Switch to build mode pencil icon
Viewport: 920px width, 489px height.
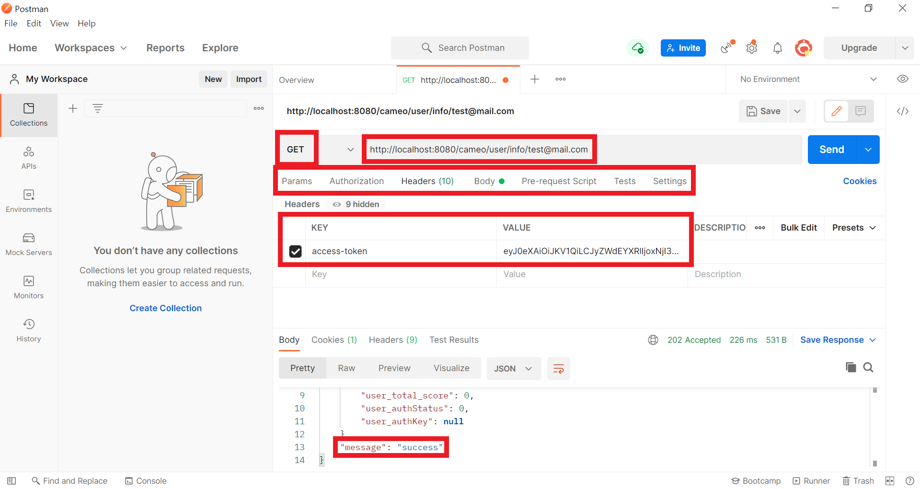tap(837, 111)
